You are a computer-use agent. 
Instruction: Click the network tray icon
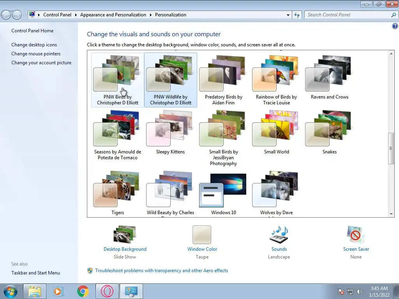[x=350, y=292]
